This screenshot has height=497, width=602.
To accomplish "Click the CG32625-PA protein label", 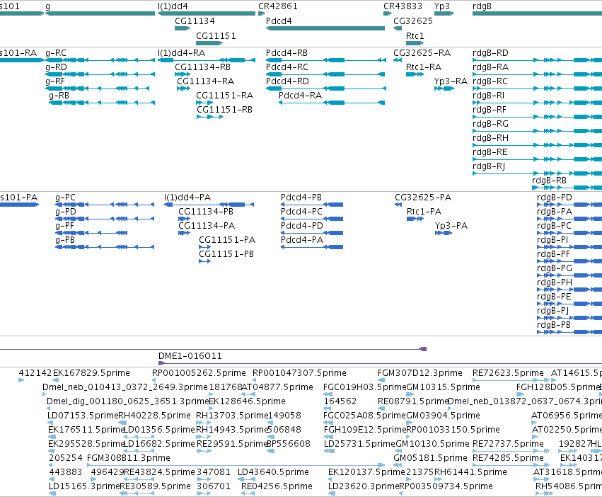I will (423, 198).
